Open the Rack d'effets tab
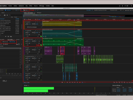 (x=10, y=40)
